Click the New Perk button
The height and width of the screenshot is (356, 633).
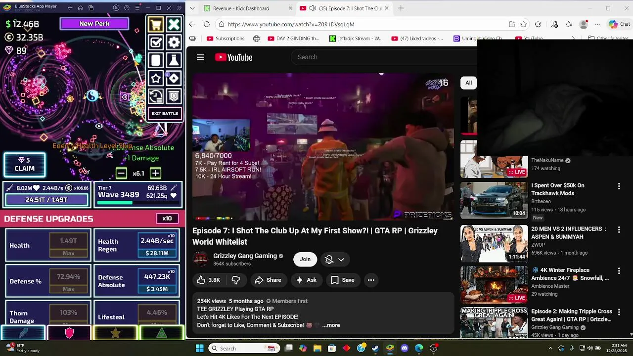coord(94,24)
